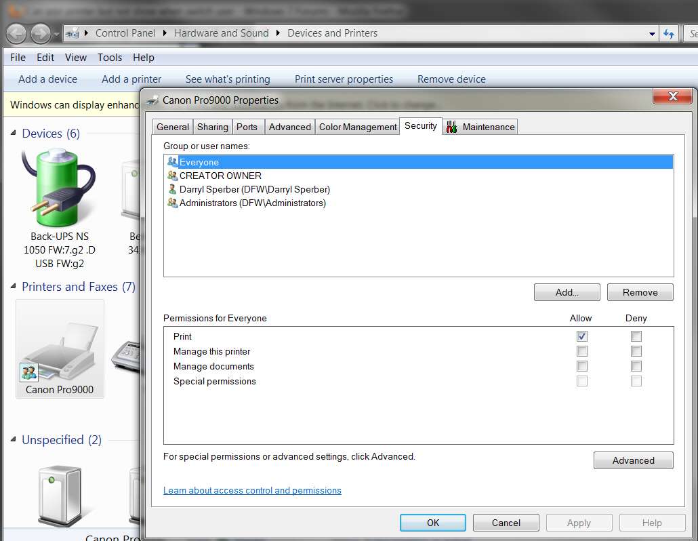Click Print server properties in toolbar

click(344, 79)
